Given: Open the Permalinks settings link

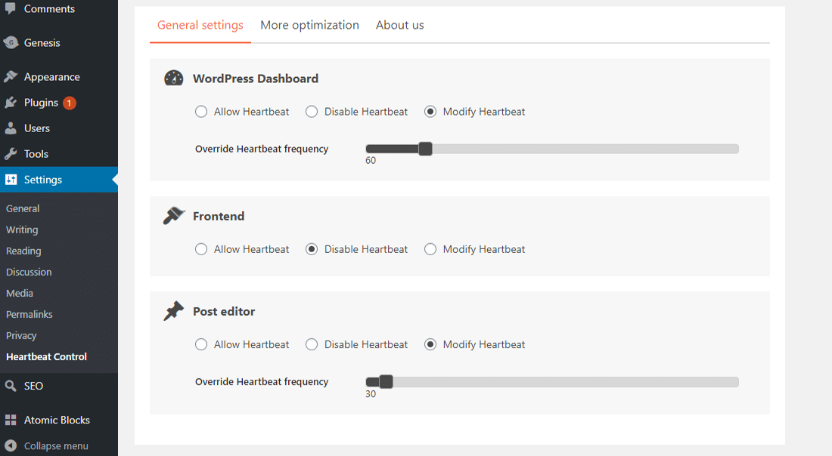Looking at the screenshot, I should click(x=29, y=314).
